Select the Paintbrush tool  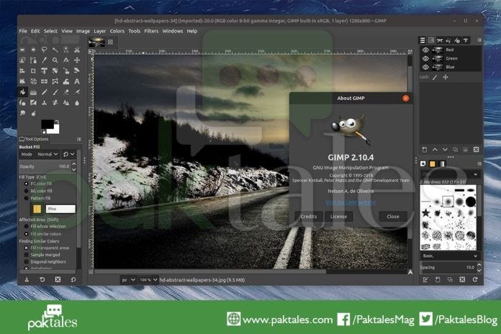[x=55, y=92]
